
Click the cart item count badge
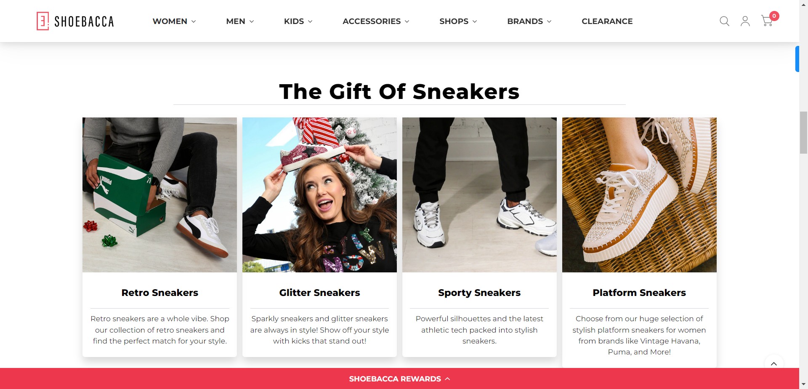click(x=774, y=16)
